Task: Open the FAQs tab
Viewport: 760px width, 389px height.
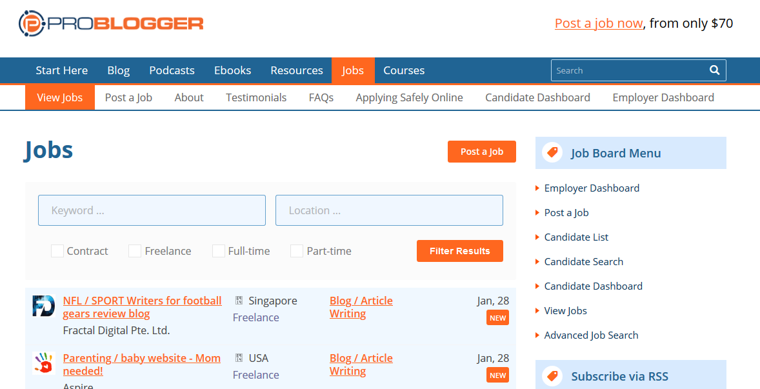Action: coord(321,97)
